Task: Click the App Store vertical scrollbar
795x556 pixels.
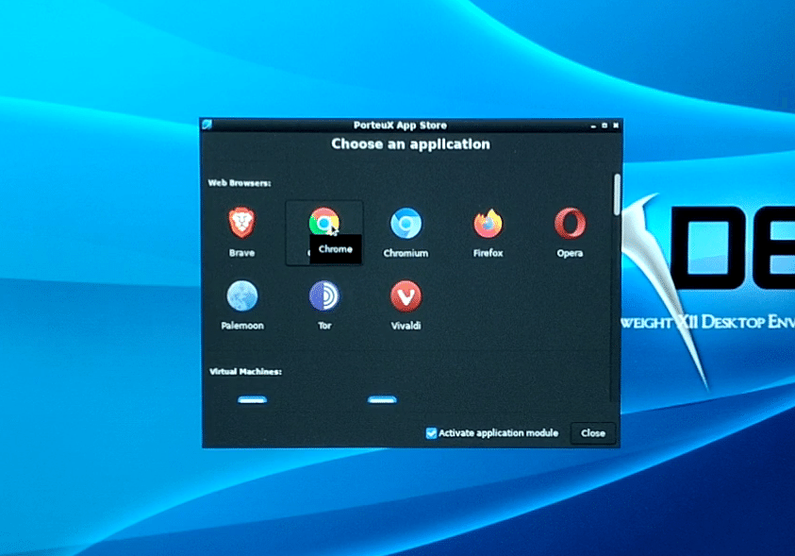Action: point(617,194)
